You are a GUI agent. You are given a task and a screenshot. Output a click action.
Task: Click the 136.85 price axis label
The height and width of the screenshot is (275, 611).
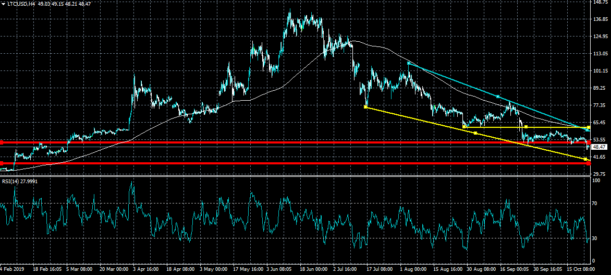[x=600, y=19]
